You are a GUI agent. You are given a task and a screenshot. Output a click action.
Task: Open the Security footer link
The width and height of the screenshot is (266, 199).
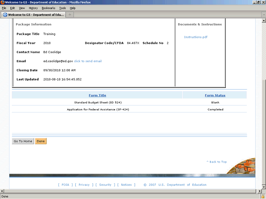point(105,184)
